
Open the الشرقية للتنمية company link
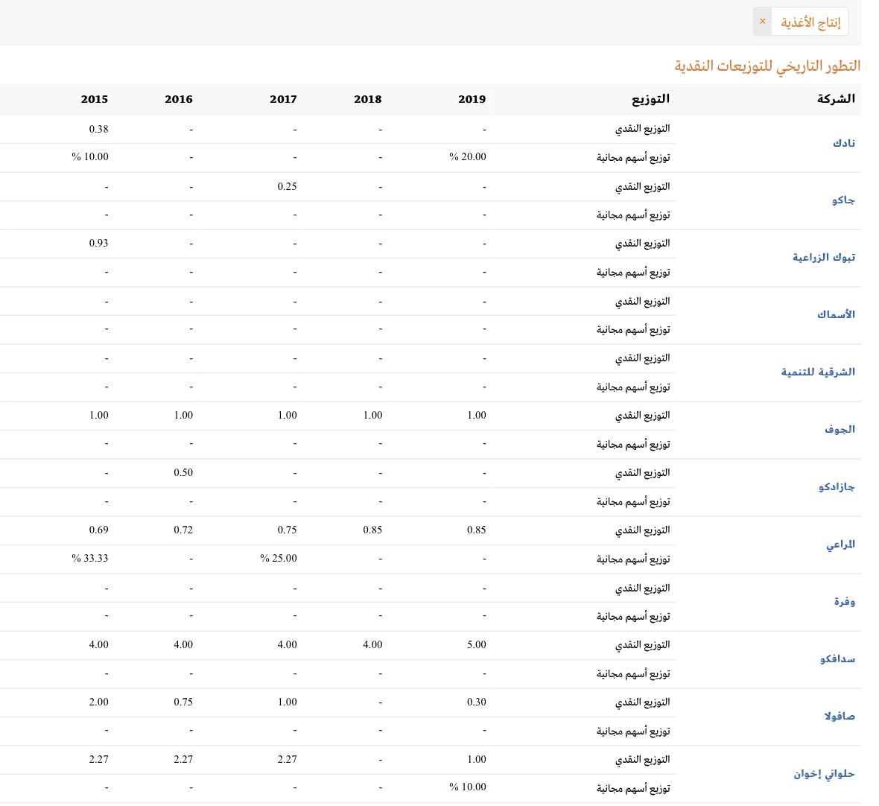click(818, 372)
